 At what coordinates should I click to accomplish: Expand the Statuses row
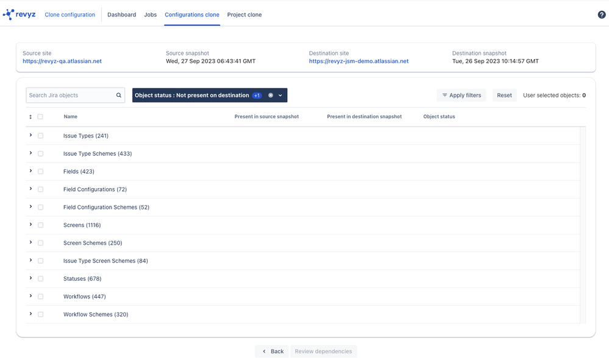pyautogui.click(x=30, y=278)
